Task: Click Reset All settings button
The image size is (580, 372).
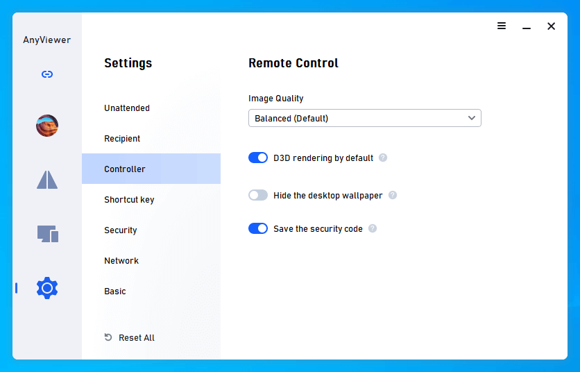Action: pos(130,337)
